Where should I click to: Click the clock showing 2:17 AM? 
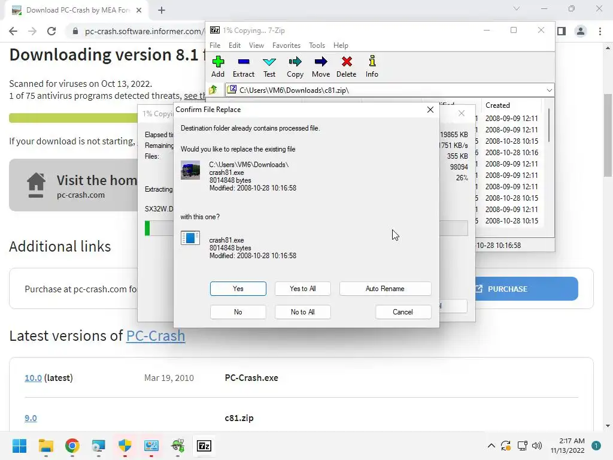pos(572,441)
